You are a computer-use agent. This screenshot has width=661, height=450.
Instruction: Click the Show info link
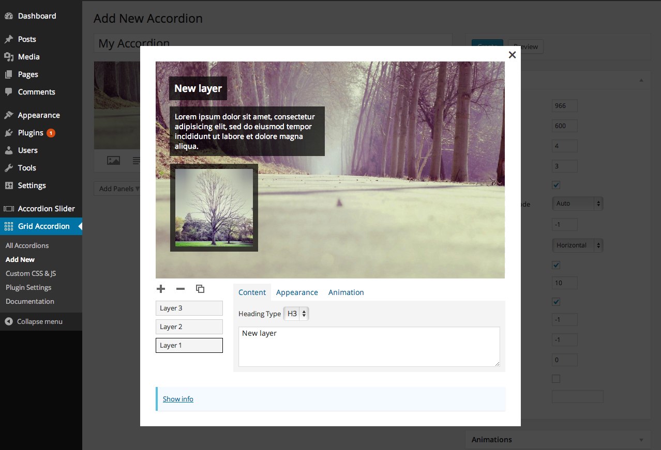point(178,399)
